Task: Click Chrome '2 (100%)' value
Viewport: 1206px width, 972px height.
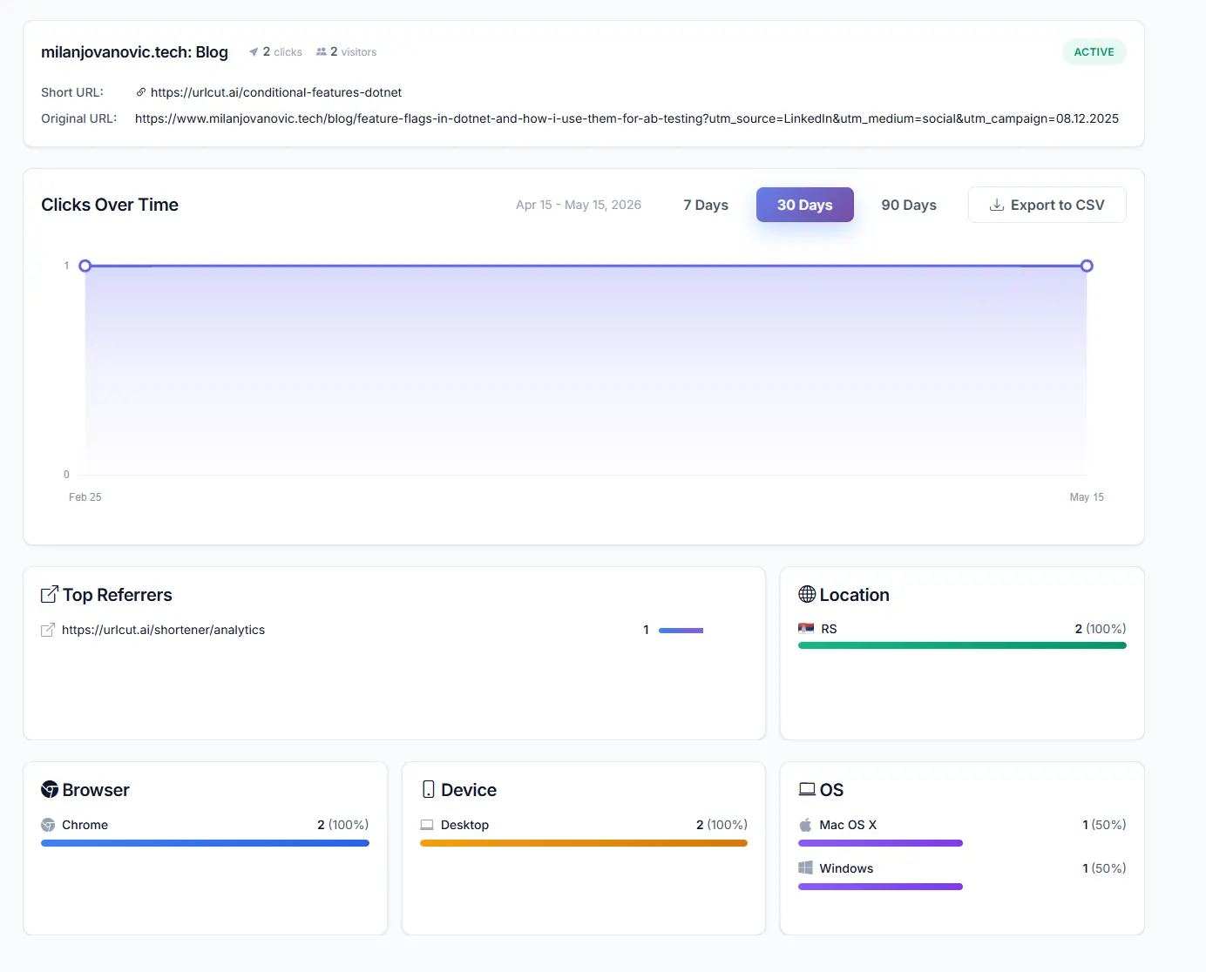Action: point(343,825)
